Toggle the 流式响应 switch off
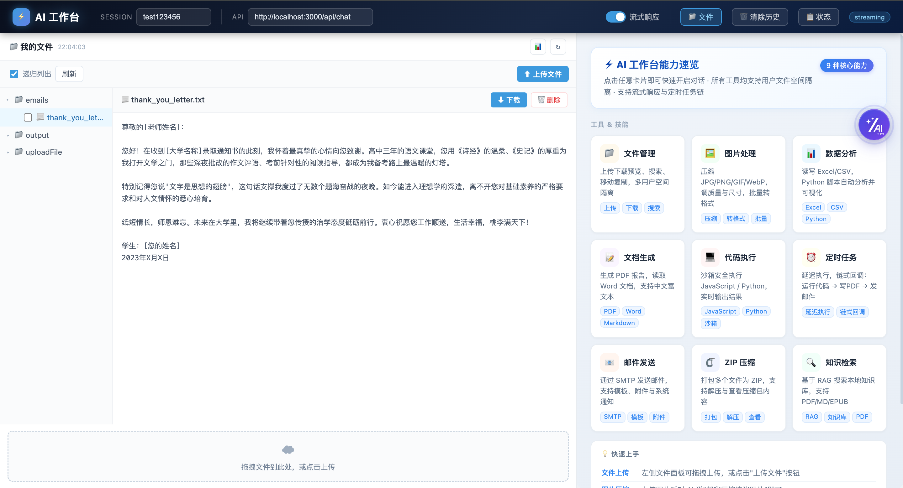This screenshot has width=903, height=488. tap(616, 17)
